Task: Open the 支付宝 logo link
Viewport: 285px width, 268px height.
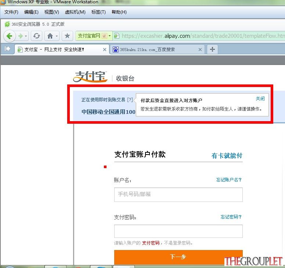Action: point(90,77)
